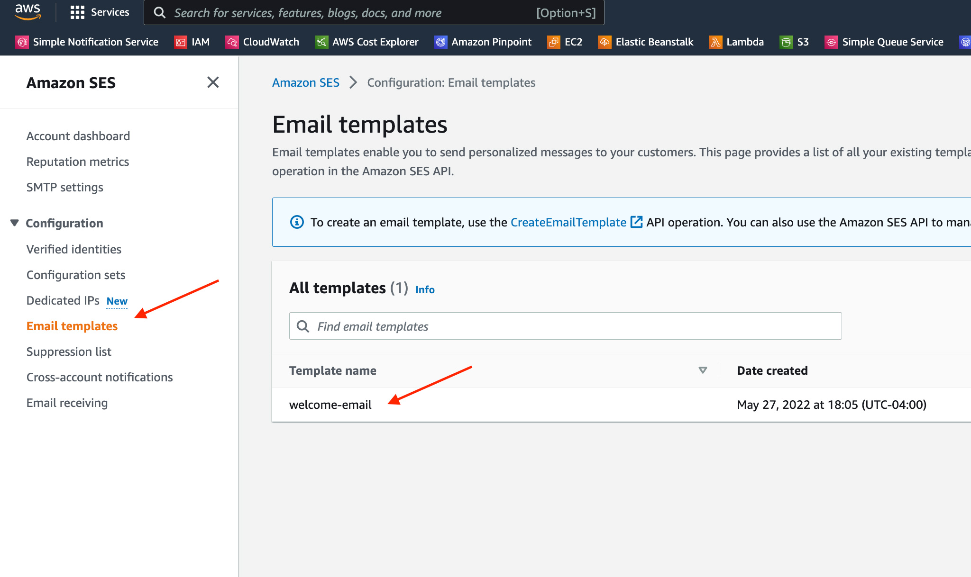The height and width of the screenshot is (577, 971).
Task: Sort by Template name arrow
Action: tap(703, 370)
